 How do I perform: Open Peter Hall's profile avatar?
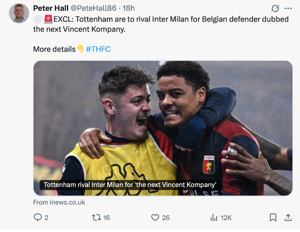[19, 13]
